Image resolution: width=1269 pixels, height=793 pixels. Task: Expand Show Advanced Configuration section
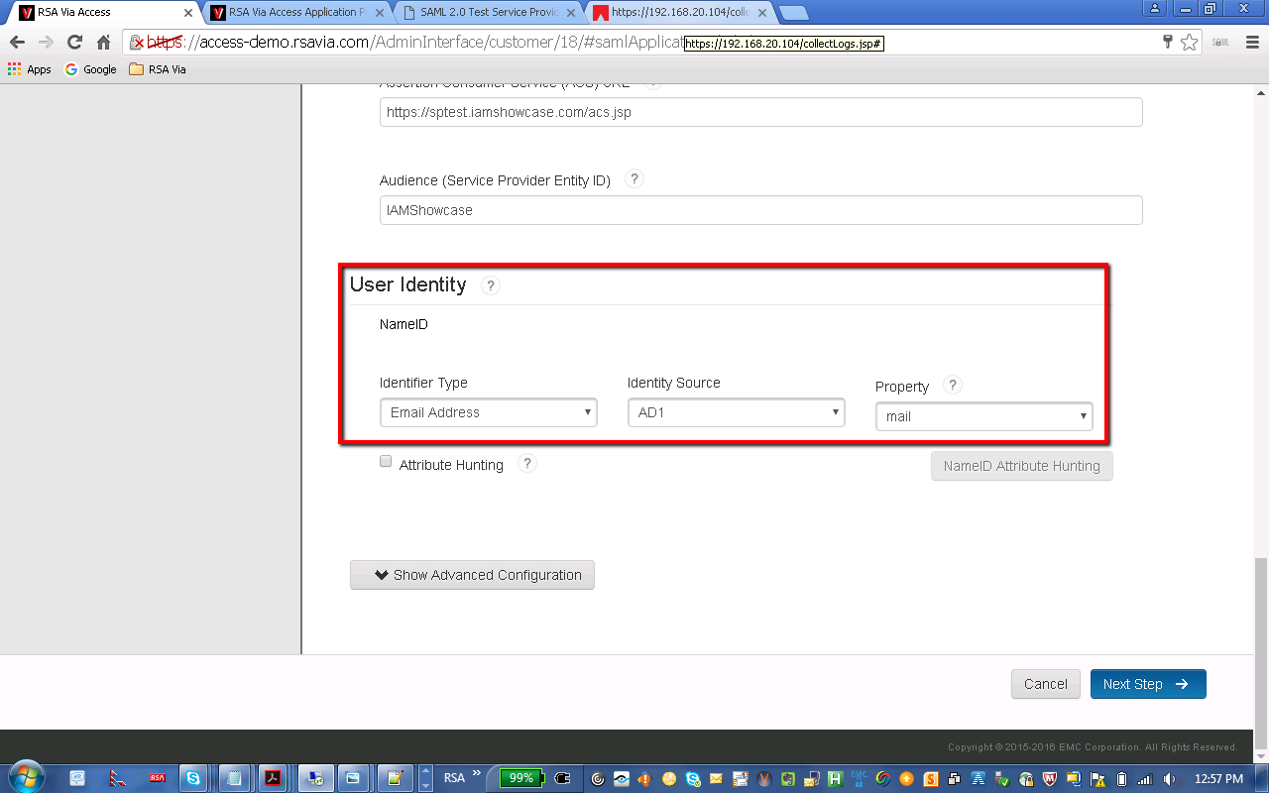[x=472, y=575]
